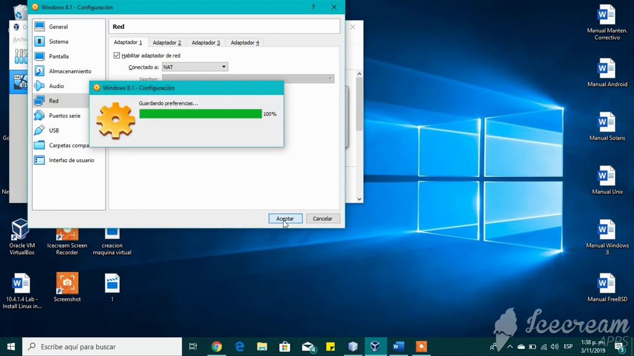Go to Almacenamiento storage settings
634x356 pixels.
(x=69, y=71)
